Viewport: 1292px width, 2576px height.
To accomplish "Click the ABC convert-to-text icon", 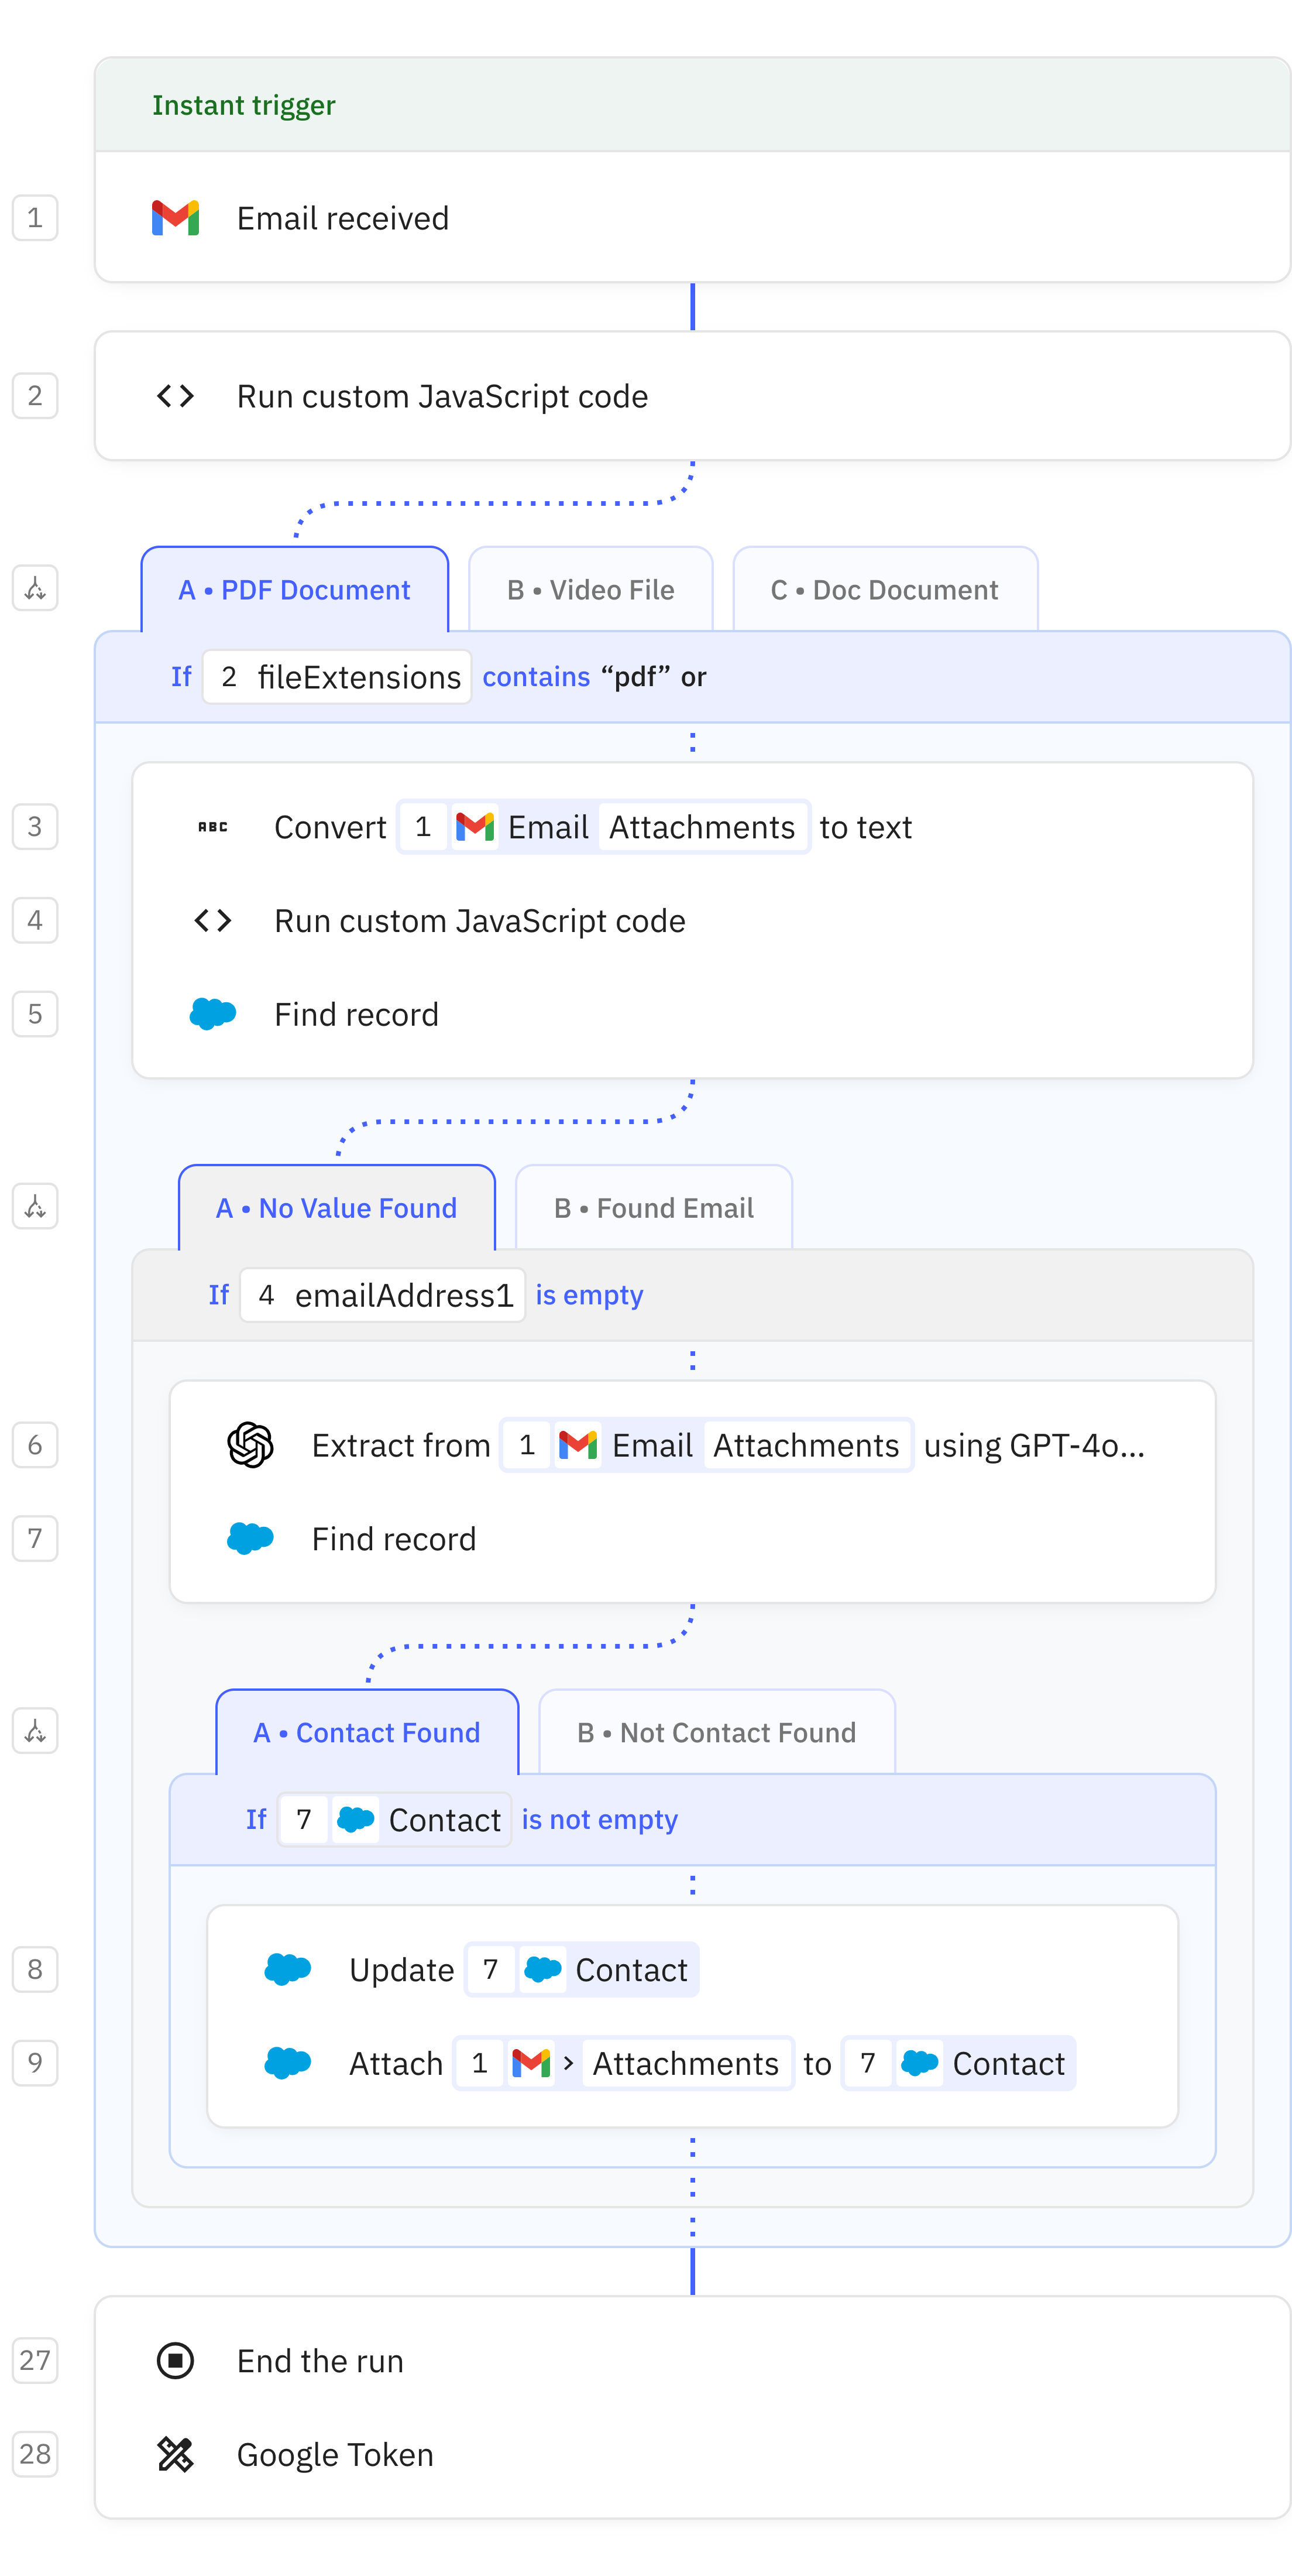I will click(212, 827).
